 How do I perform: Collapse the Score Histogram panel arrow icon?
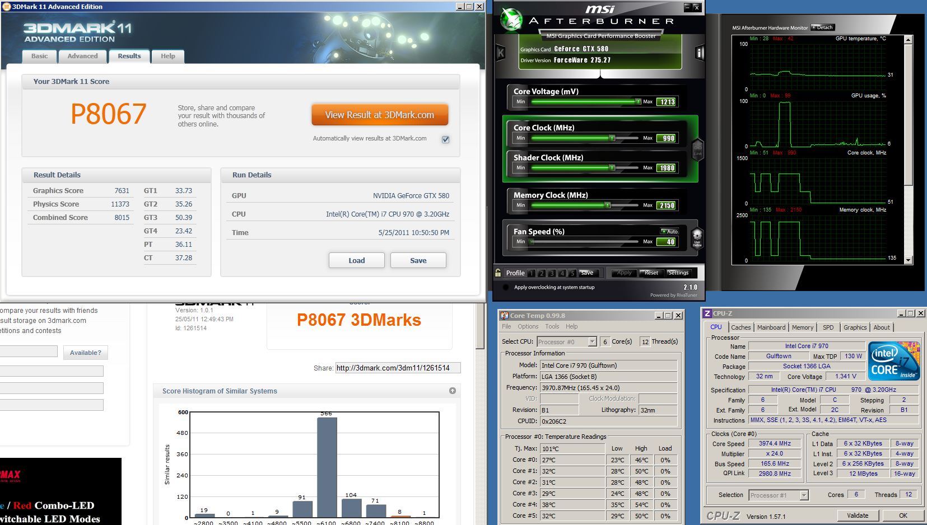click(x=453, y=391)
